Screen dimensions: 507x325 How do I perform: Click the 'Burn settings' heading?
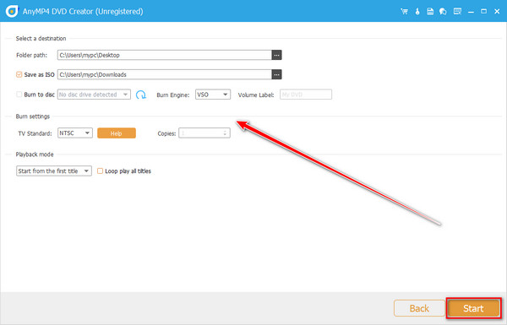pos(33,116)
